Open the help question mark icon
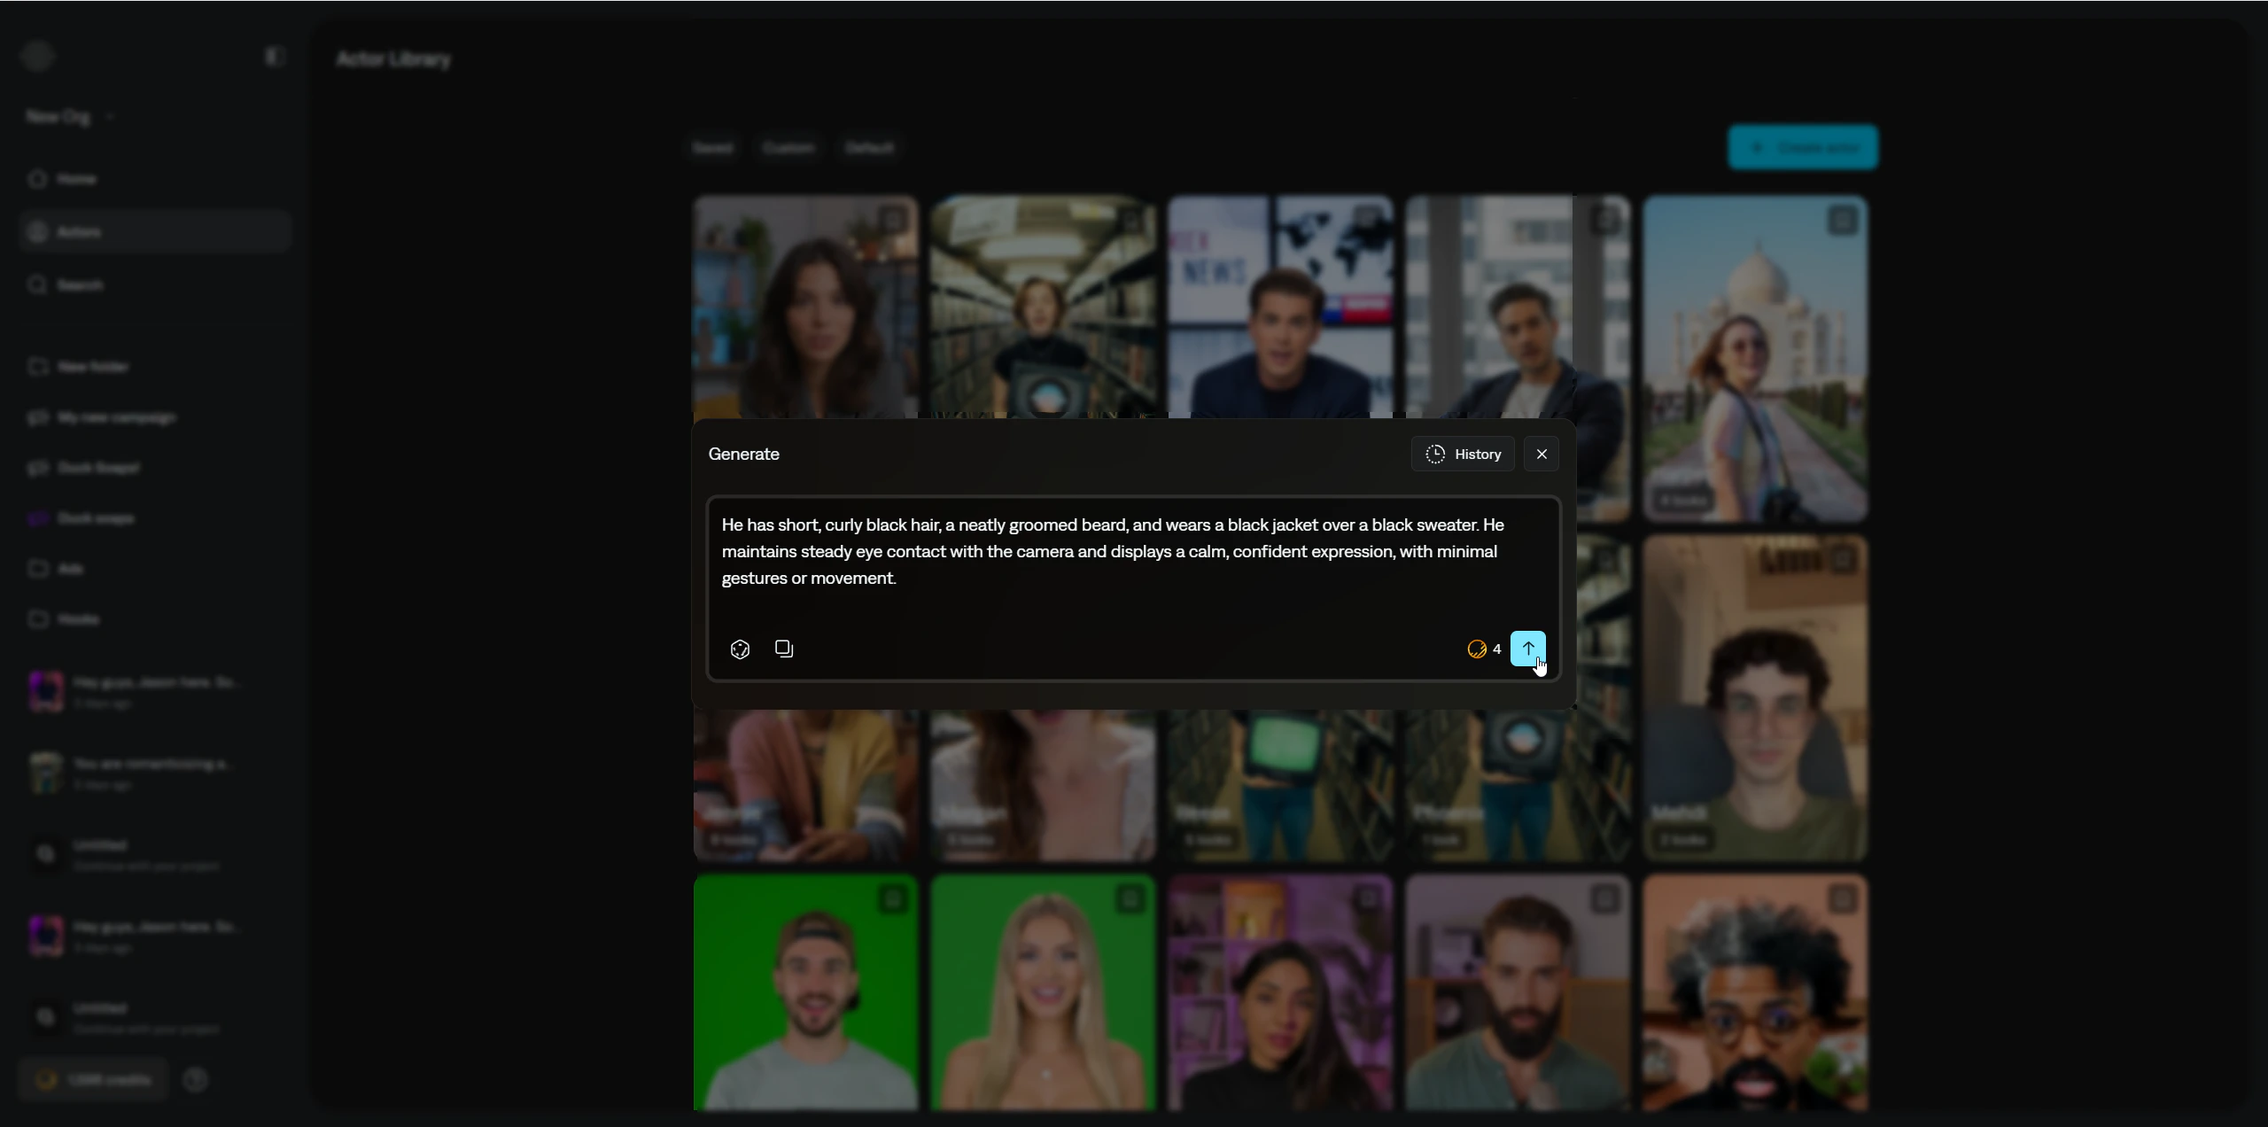This screenshot has width=2268, height=1127. point(196,1080)
